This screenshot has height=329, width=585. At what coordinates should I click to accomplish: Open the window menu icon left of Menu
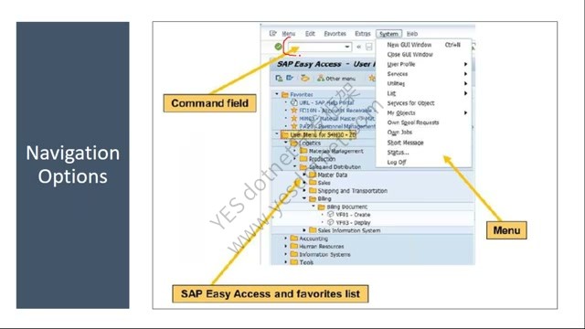pyautogui.click(x=273, y=34)
